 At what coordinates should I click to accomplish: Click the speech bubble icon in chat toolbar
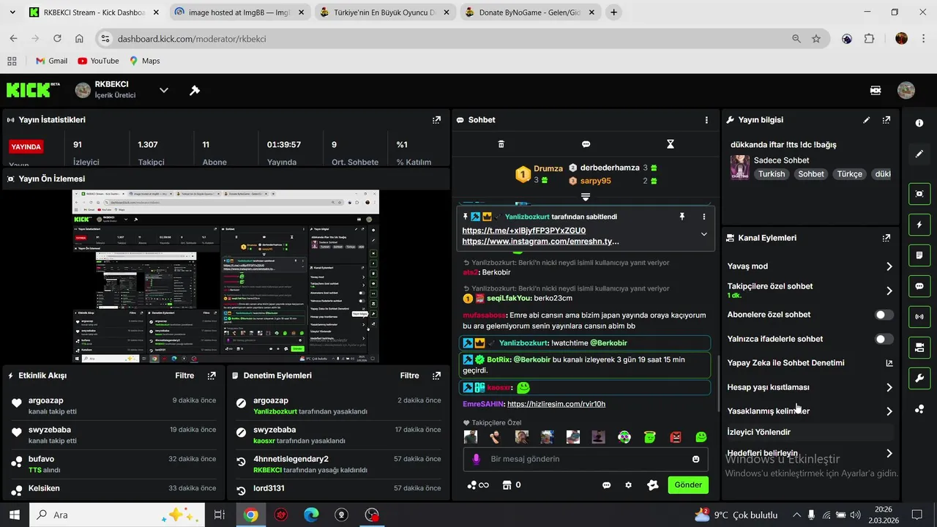click(x=586, y=144)
